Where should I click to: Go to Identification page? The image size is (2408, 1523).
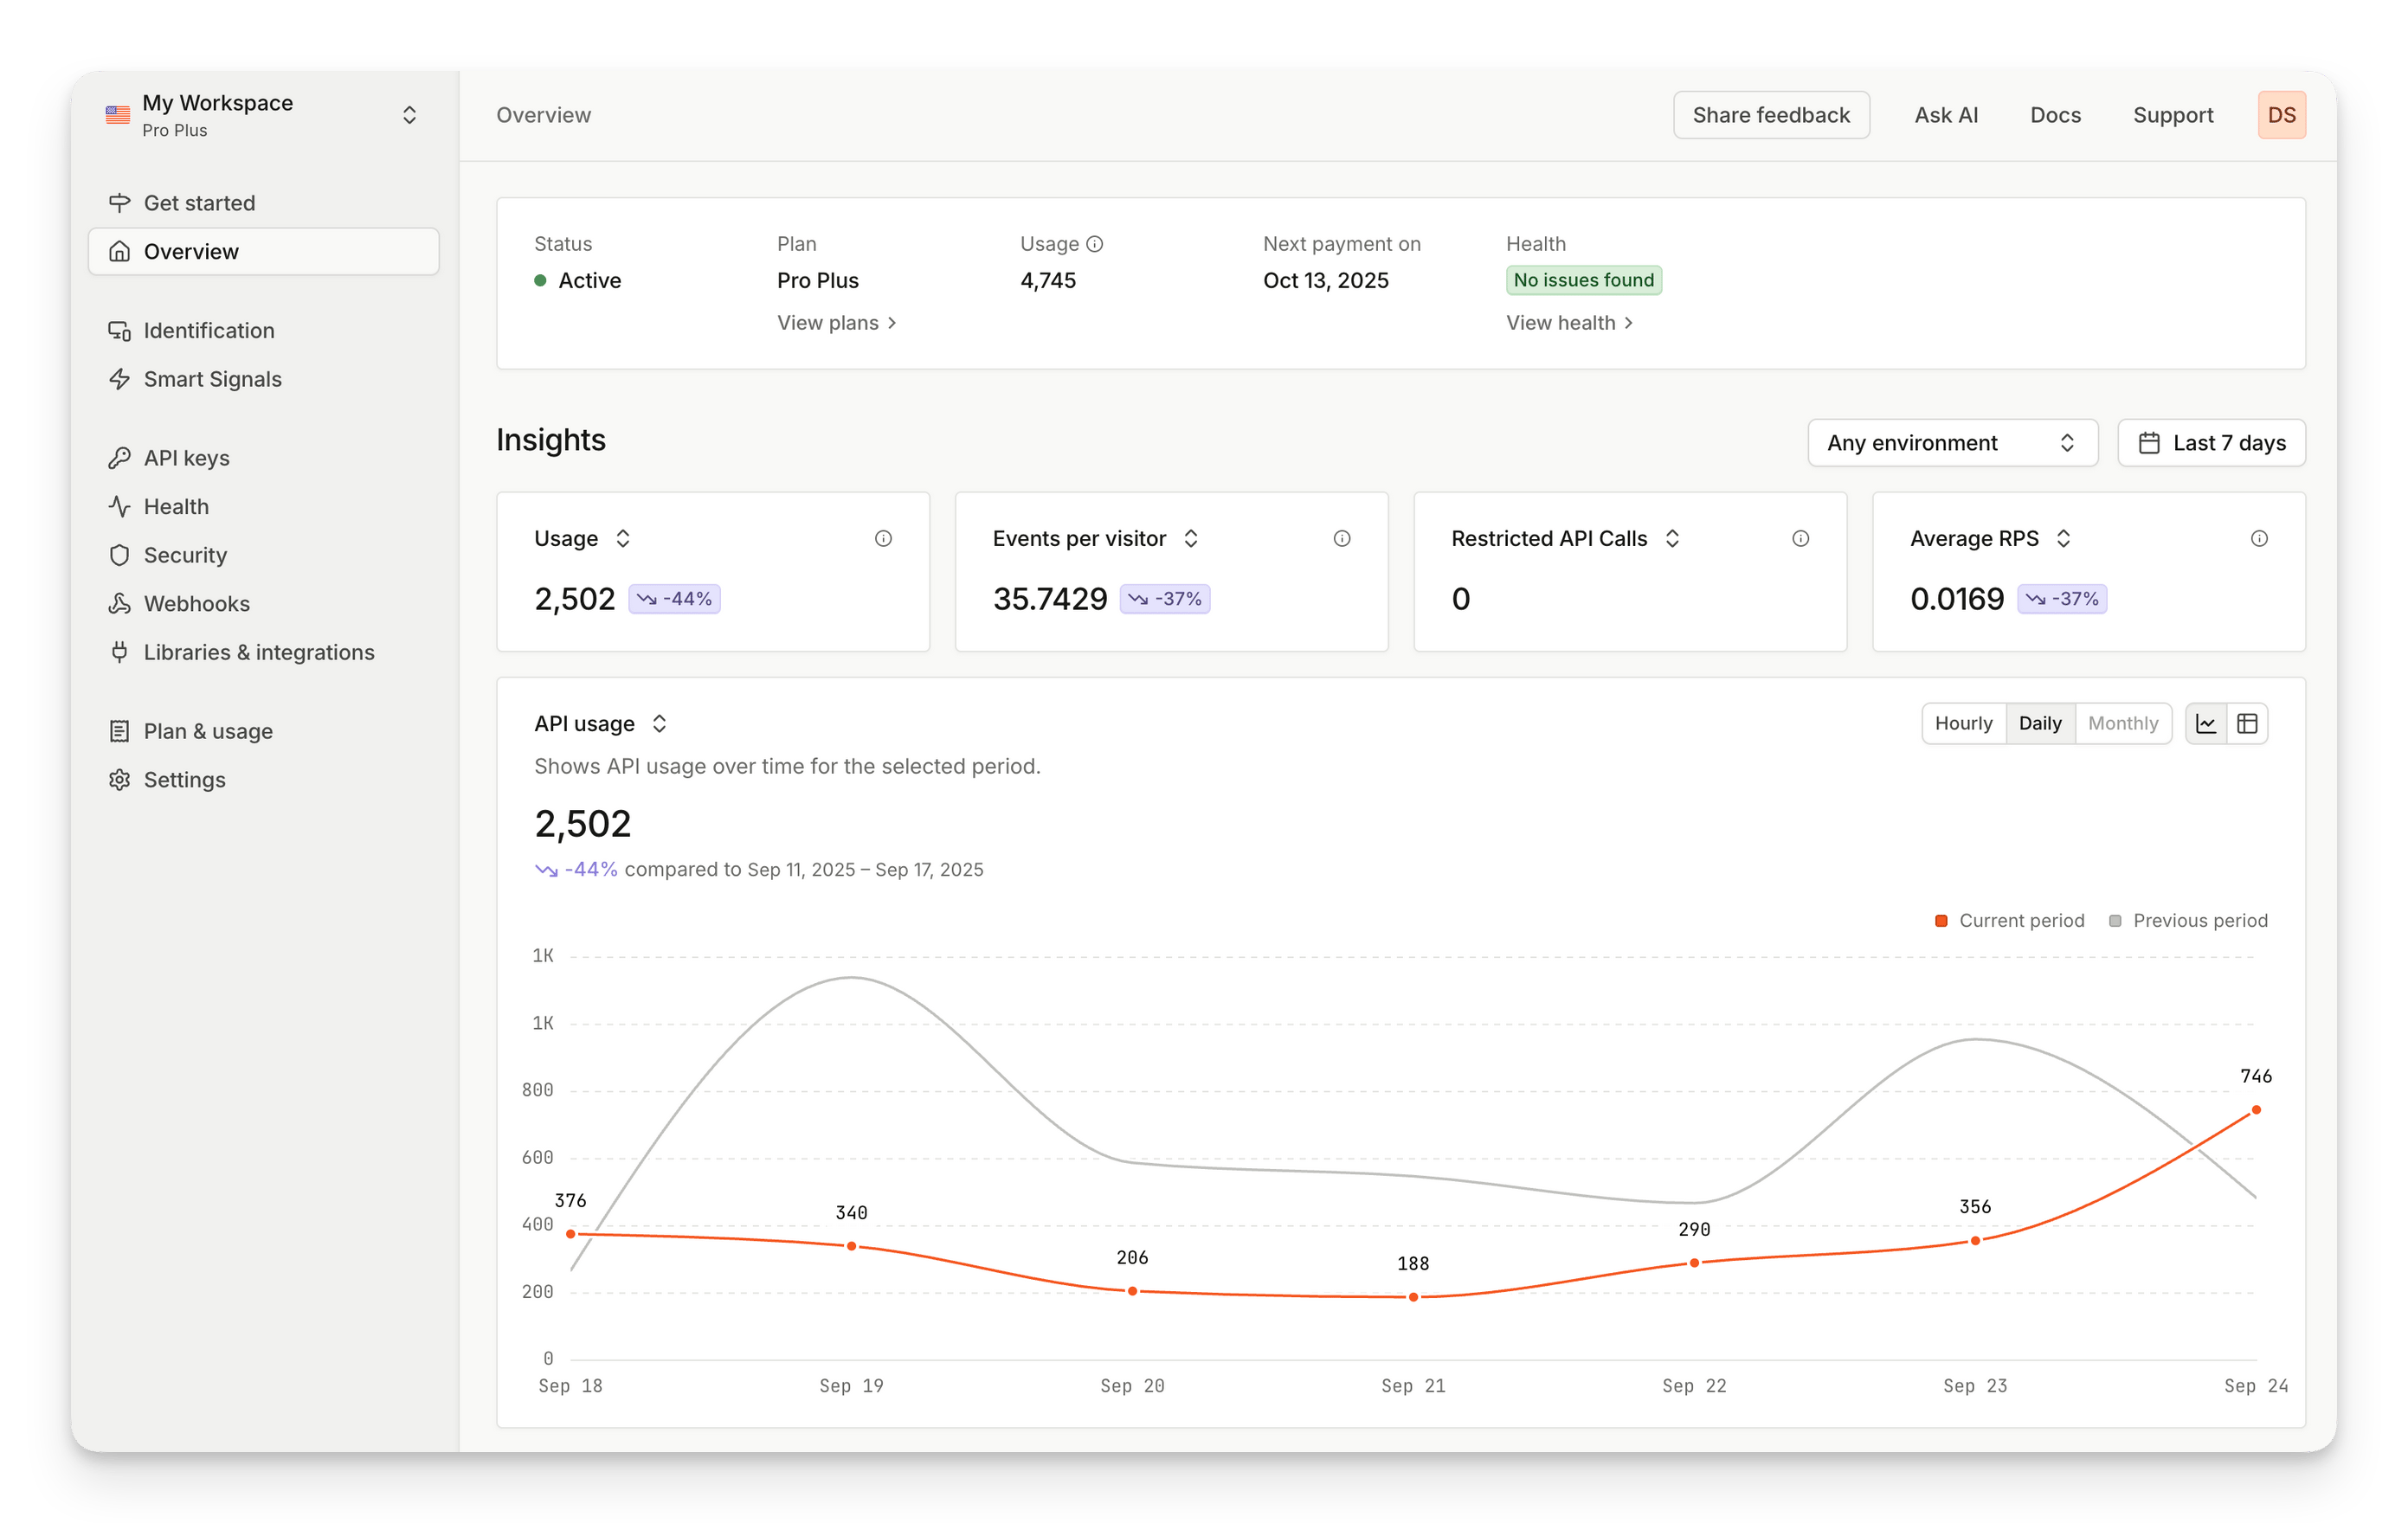[x=264, y=331]
